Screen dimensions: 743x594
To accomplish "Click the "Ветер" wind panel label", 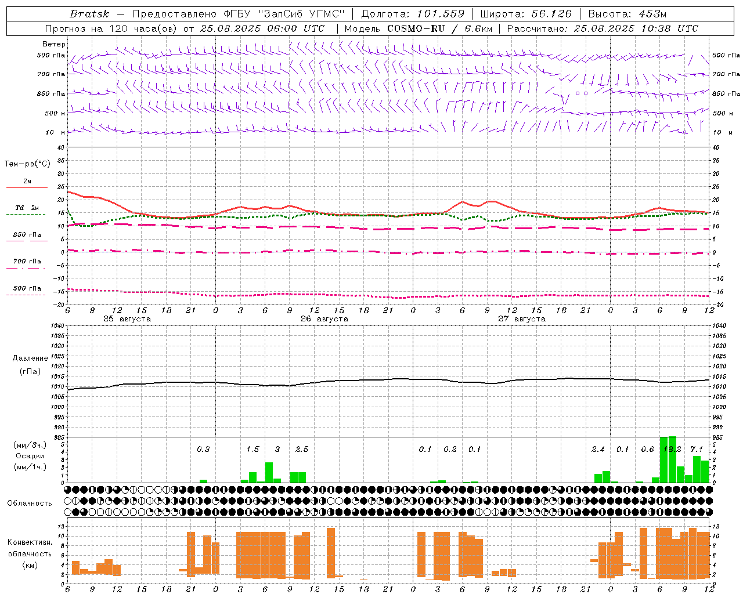I will coord(54,44).
